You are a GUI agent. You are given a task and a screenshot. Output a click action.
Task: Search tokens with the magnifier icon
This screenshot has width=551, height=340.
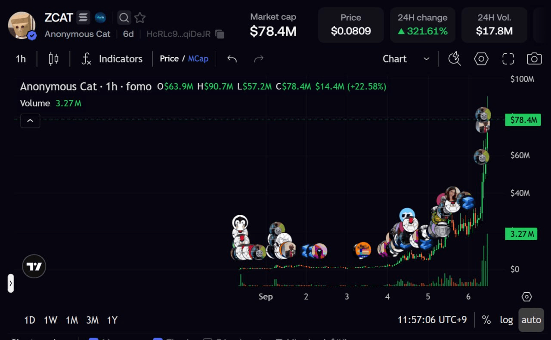(124, 18)
